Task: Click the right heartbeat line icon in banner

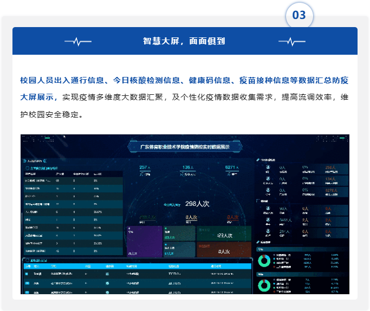Action: [x=291, y=41]
